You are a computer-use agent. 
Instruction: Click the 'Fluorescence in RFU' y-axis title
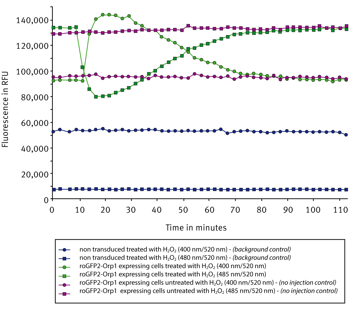(5, 109)
